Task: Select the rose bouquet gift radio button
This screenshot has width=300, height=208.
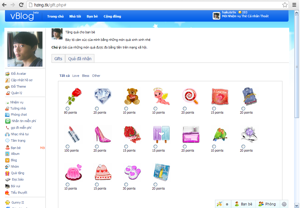Action: (x=126, y=147)
